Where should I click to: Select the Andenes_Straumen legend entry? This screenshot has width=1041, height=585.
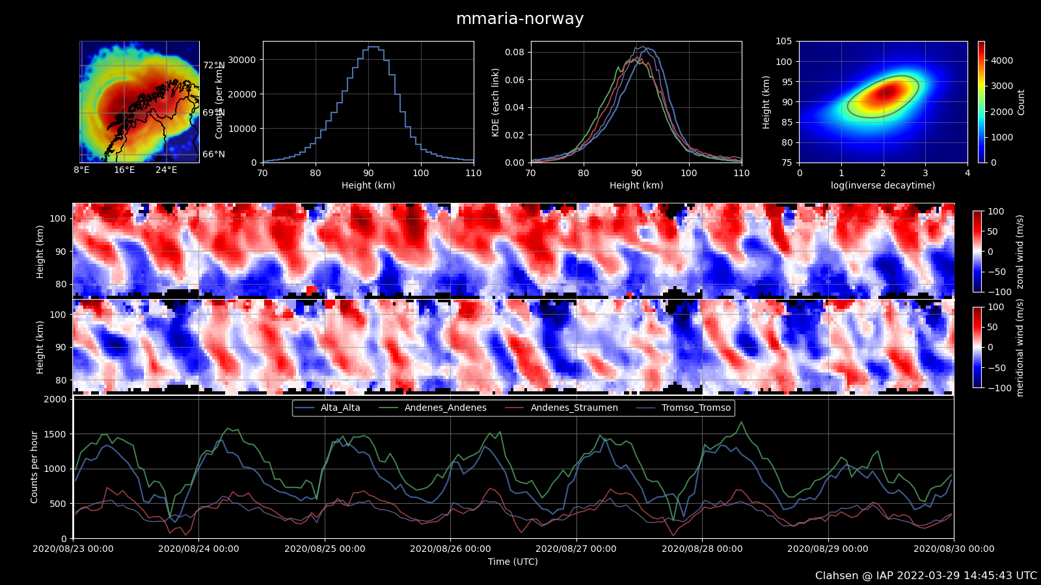(562, 408)
